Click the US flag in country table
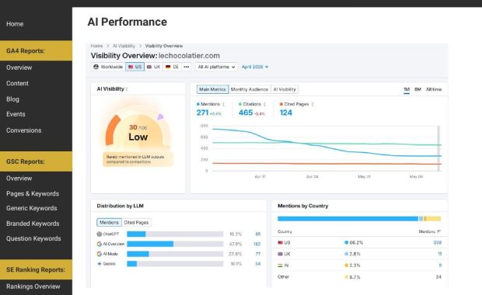The image size is (482, 295). (x=281, y=242)
